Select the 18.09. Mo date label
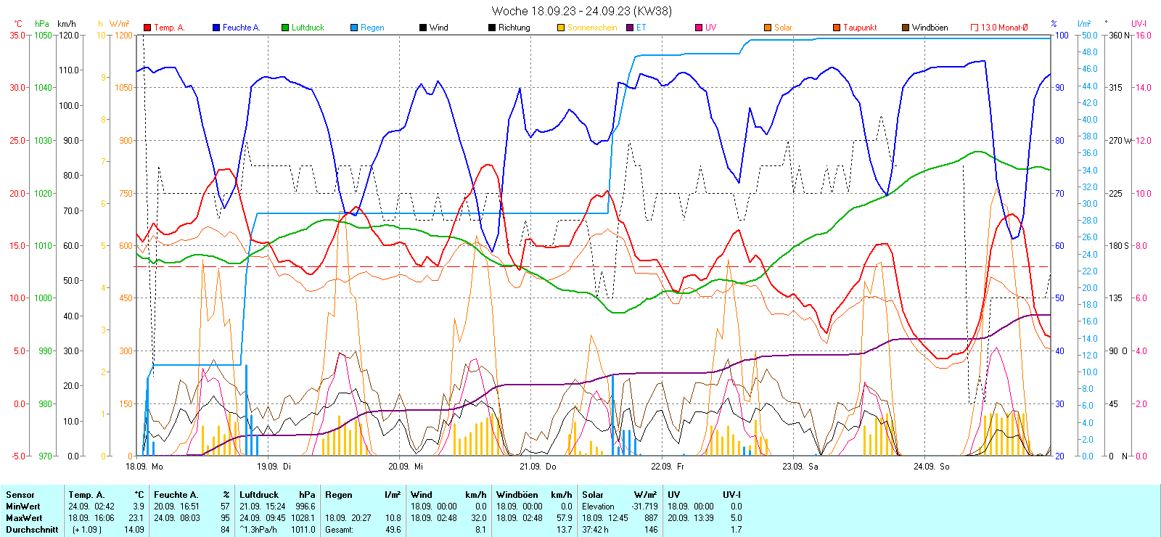 144,467
